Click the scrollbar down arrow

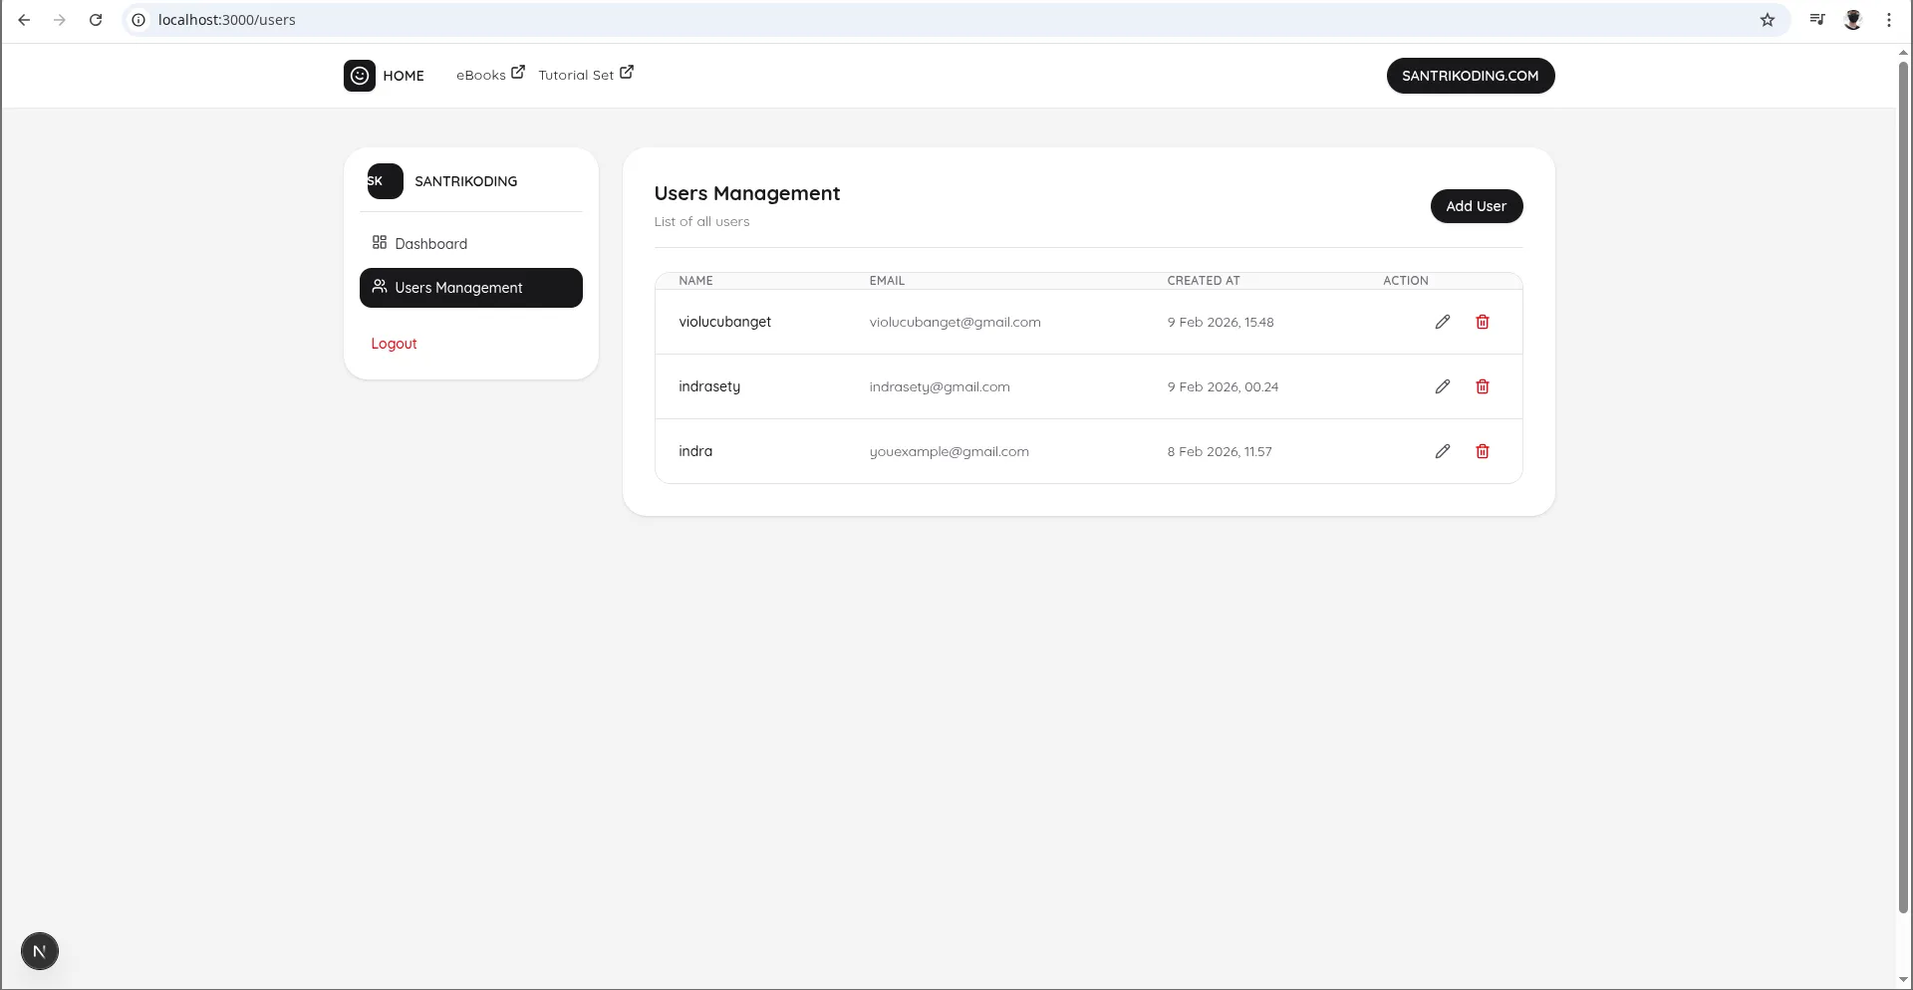pos(1904,980)
